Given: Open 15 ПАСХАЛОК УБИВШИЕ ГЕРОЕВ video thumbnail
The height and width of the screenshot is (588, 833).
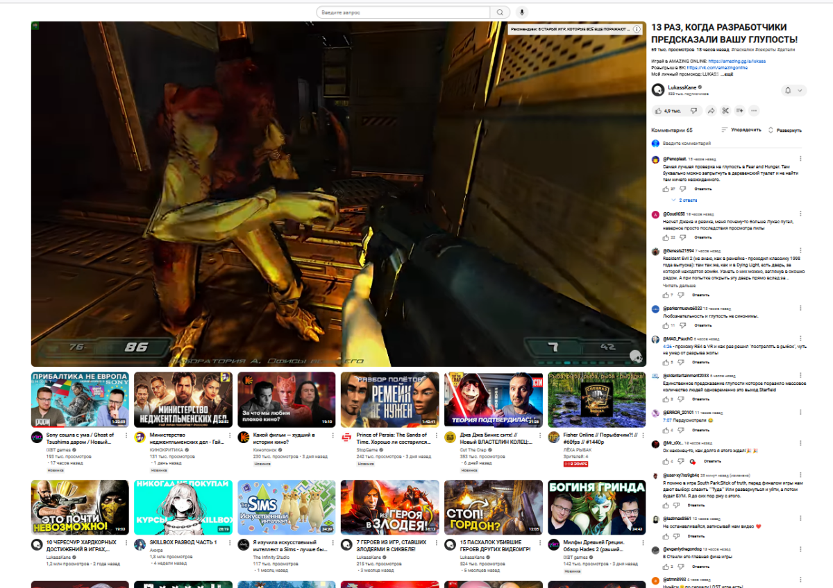Looking at the screenshot, I should coord(493,507).
